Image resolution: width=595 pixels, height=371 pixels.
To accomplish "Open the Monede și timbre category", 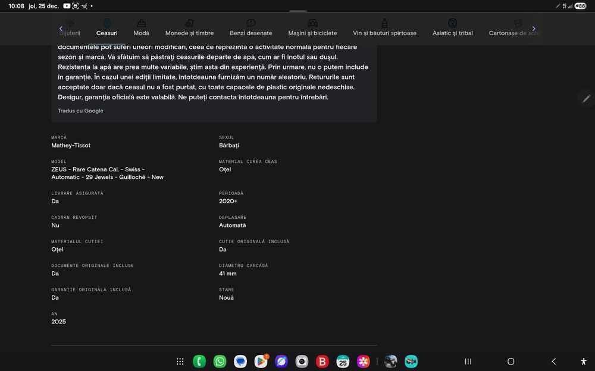I will click(189, 28).
